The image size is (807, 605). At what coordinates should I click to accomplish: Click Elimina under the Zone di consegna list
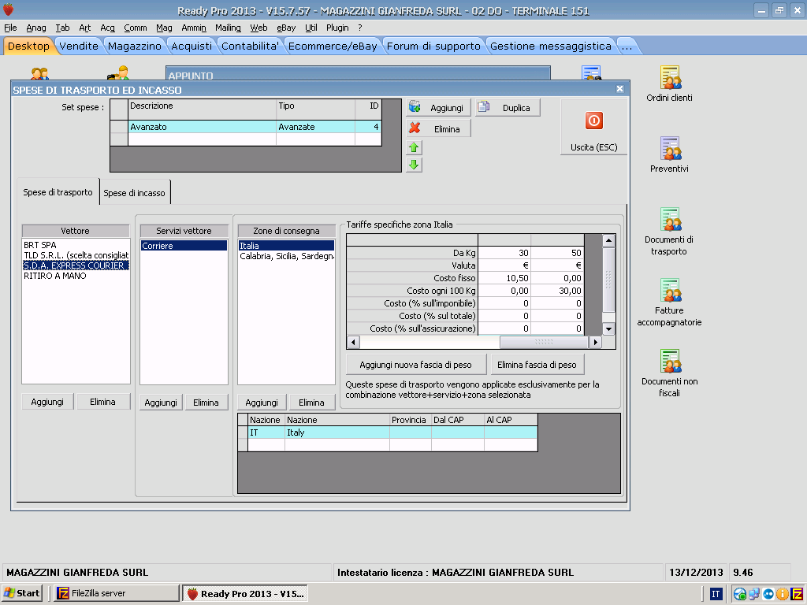(311, 403)
